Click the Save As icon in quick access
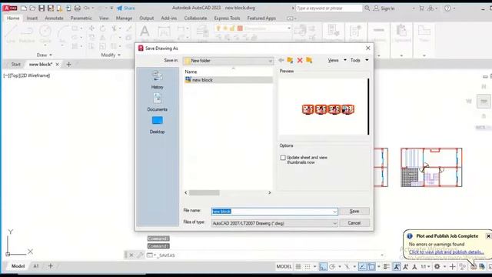 [50, 8]
